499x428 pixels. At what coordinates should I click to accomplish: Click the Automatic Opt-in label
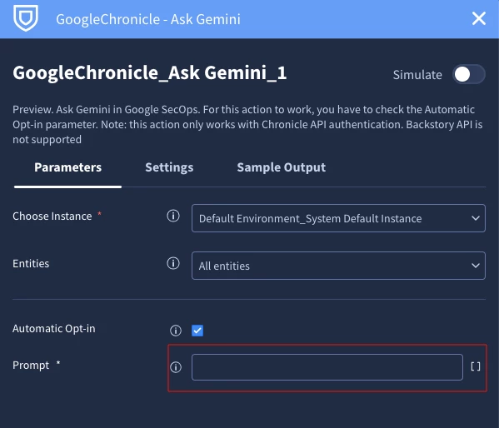[54, 329]
